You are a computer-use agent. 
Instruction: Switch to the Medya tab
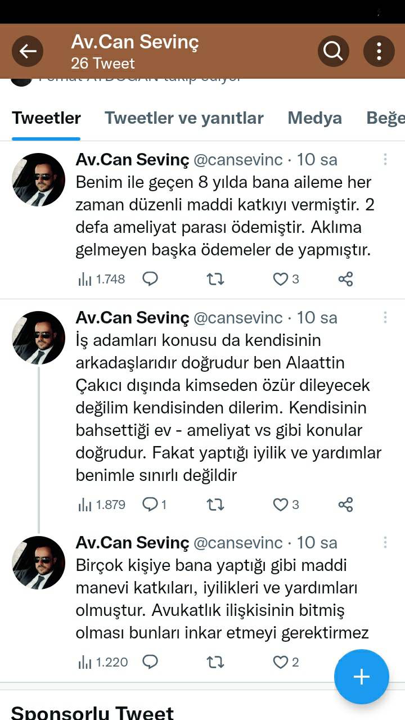pyautogui.click(x=315, y=118)
